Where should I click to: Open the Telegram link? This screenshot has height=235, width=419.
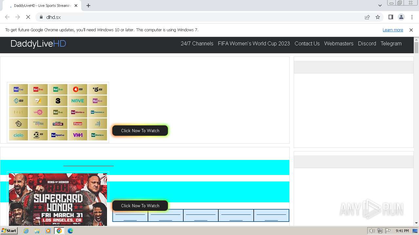coord(391,43)
